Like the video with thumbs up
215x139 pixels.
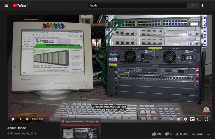pyautogui.click(x=154, y=134)
